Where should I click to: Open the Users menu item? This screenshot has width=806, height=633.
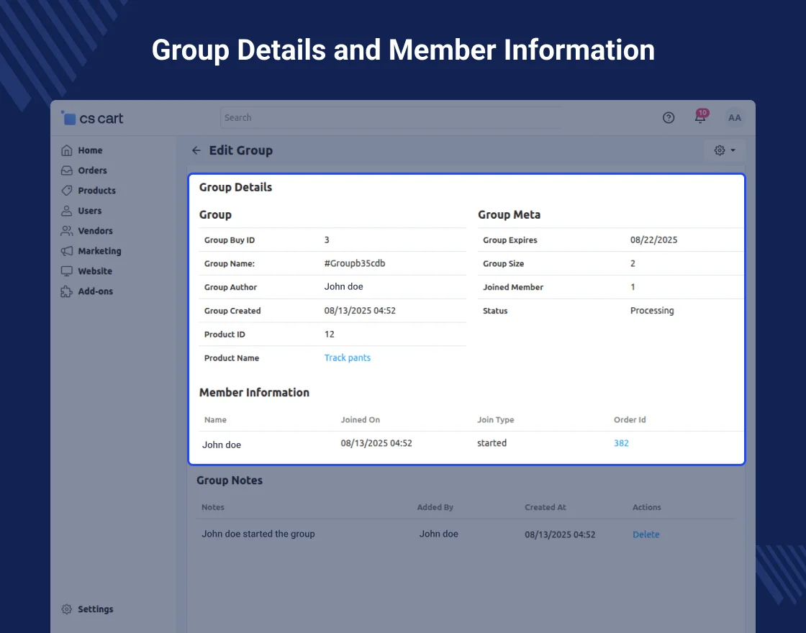[x=89, y=211]
